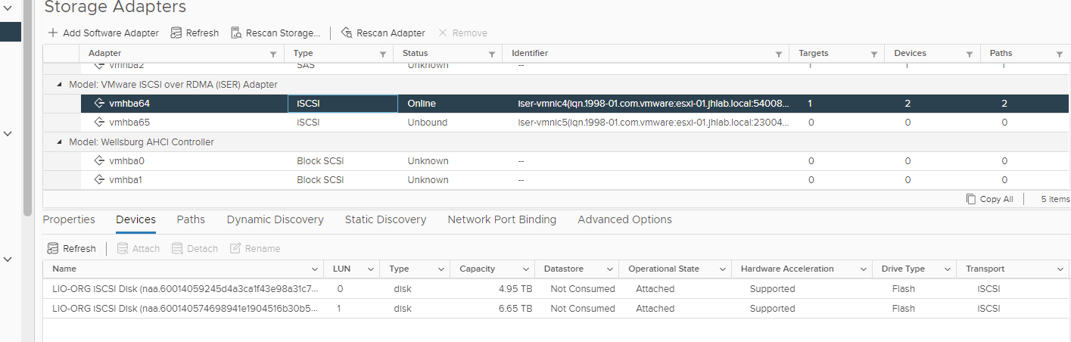This screenshot has height=342, width=1071.
Task: Click the Rename device button
Action: click(x=255, y=248)
